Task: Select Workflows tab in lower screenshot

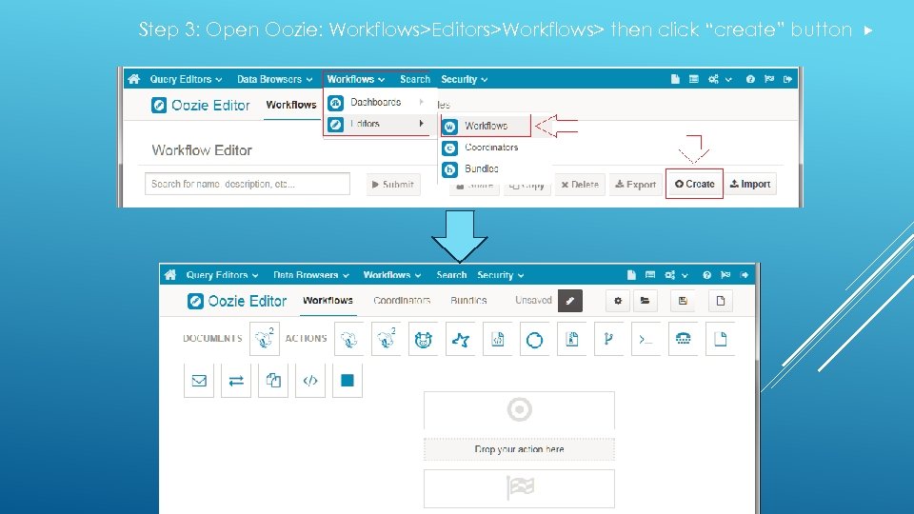Action: 328,301
